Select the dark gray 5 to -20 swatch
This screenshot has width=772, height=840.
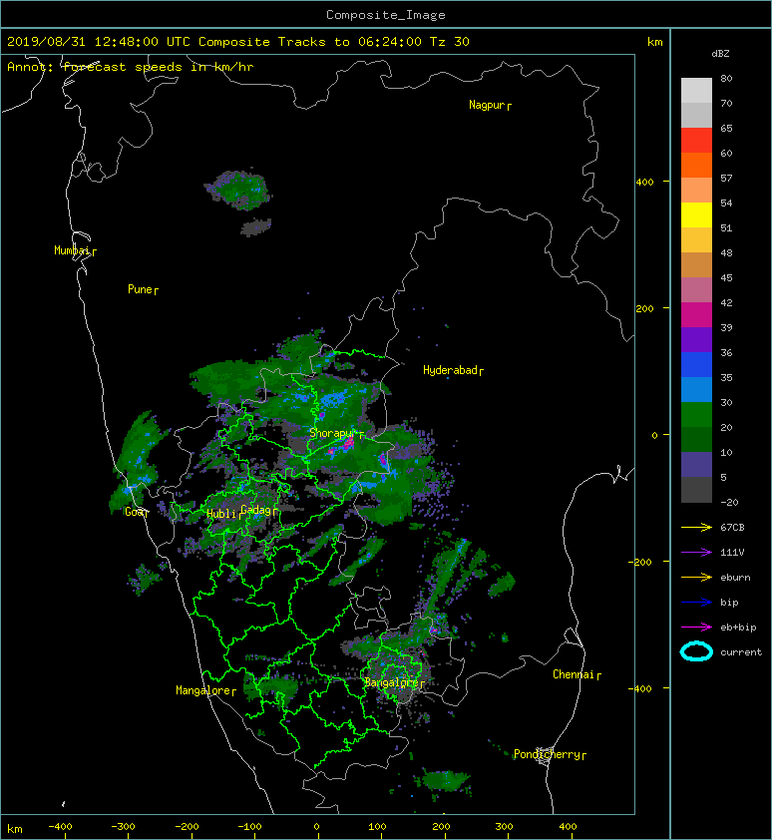tap(696, 490)
